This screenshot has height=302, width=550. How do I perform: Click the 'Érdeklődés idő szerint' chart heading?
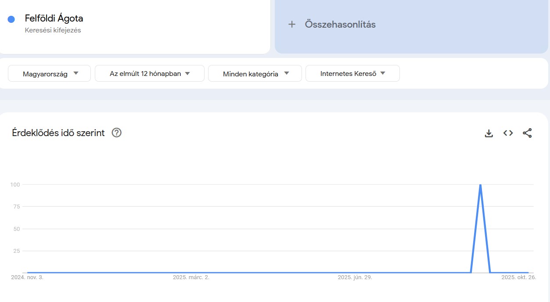click(x=58, y=133)
